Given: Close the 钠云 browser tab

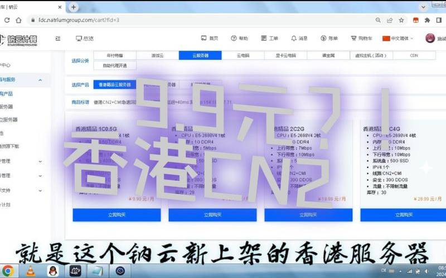Looking at the screenshot, I should click(60, 7).
